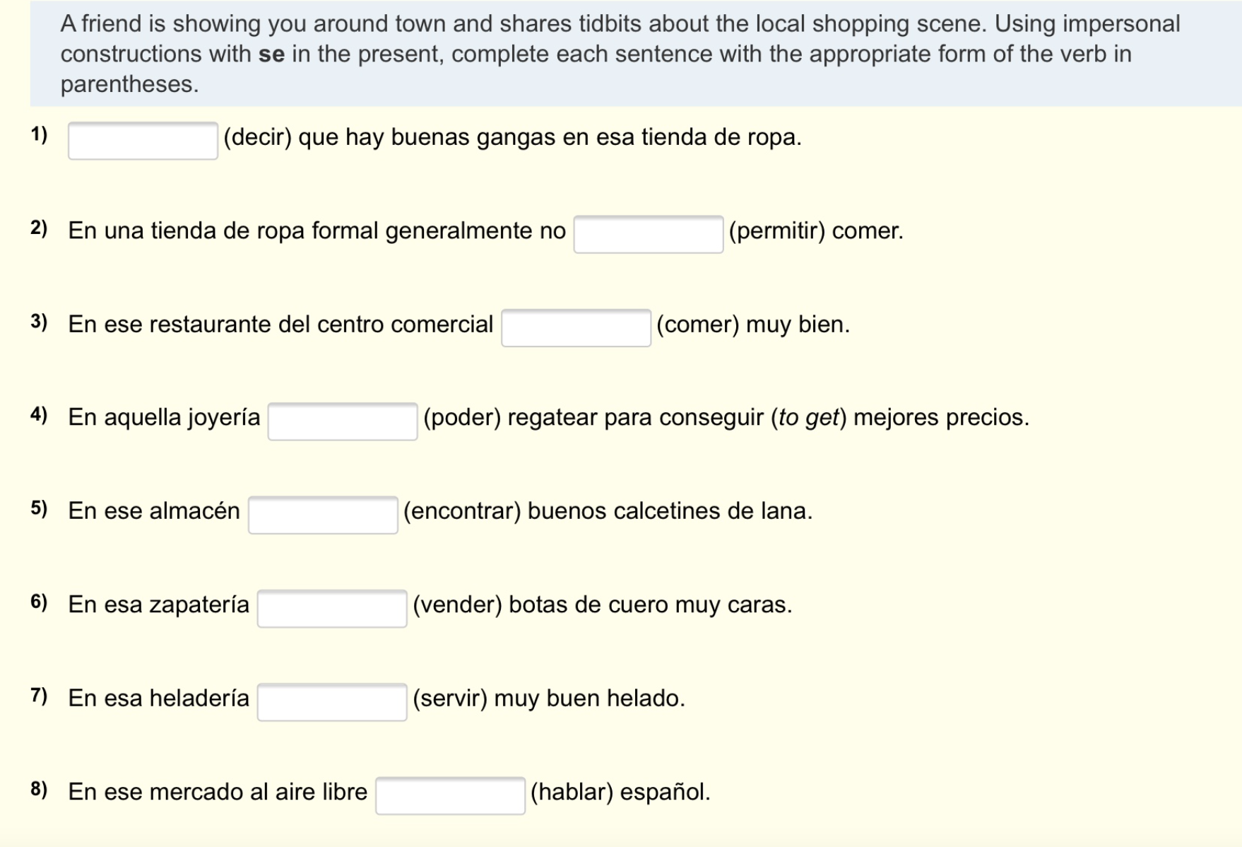Click the text 'En ese mercado al aire libre'
This screenshot has width=1242, height=847.
click(x=218, y=792)
